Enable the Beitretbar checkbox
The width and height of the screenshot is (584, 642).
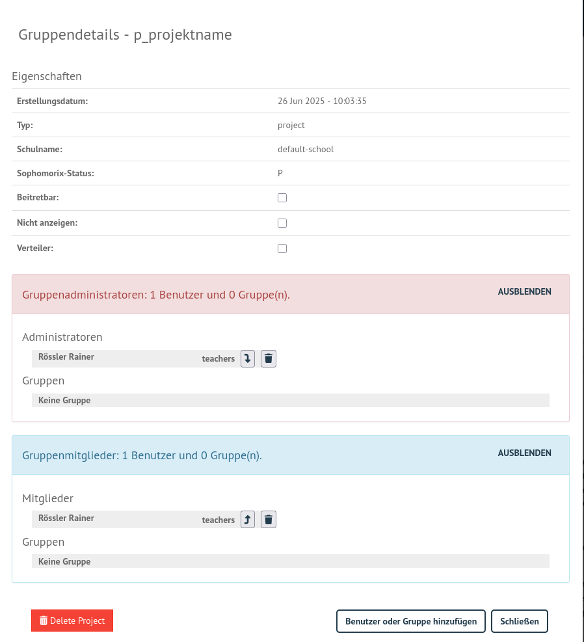tap(282, 198)
